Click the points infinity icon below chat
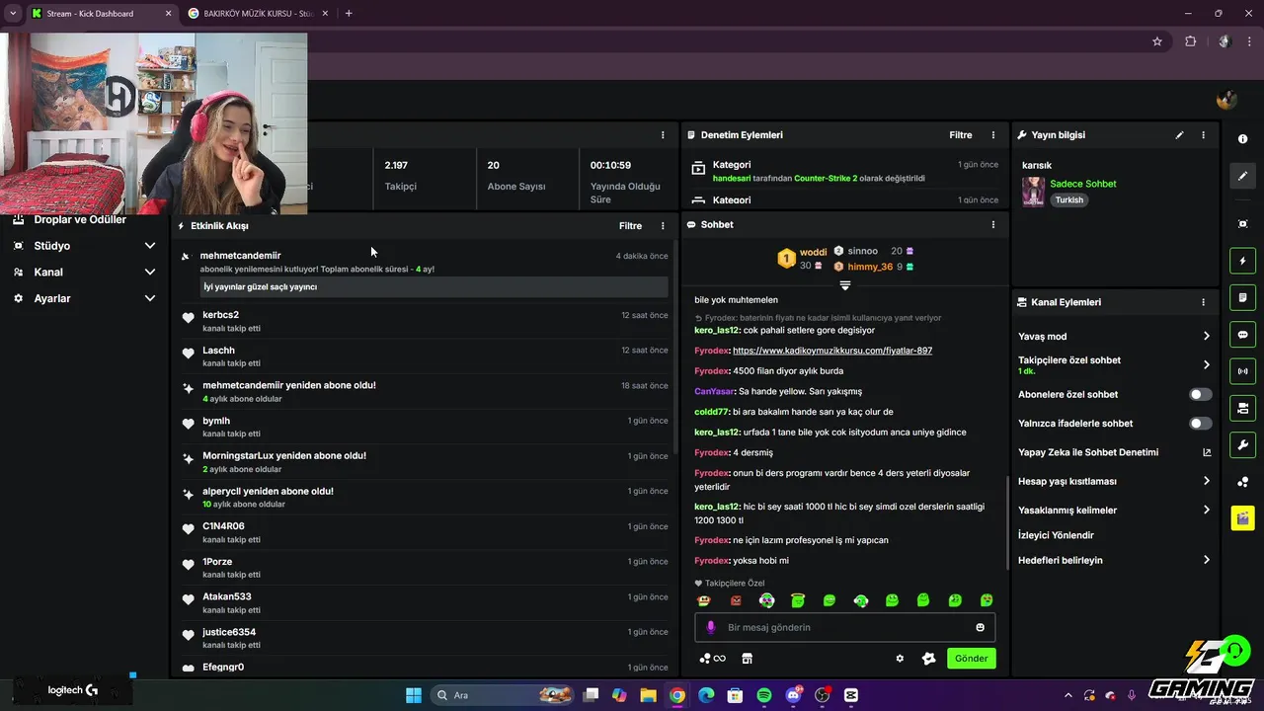The width and height of the screenshot is (1264, 711). tap(712, 659)
